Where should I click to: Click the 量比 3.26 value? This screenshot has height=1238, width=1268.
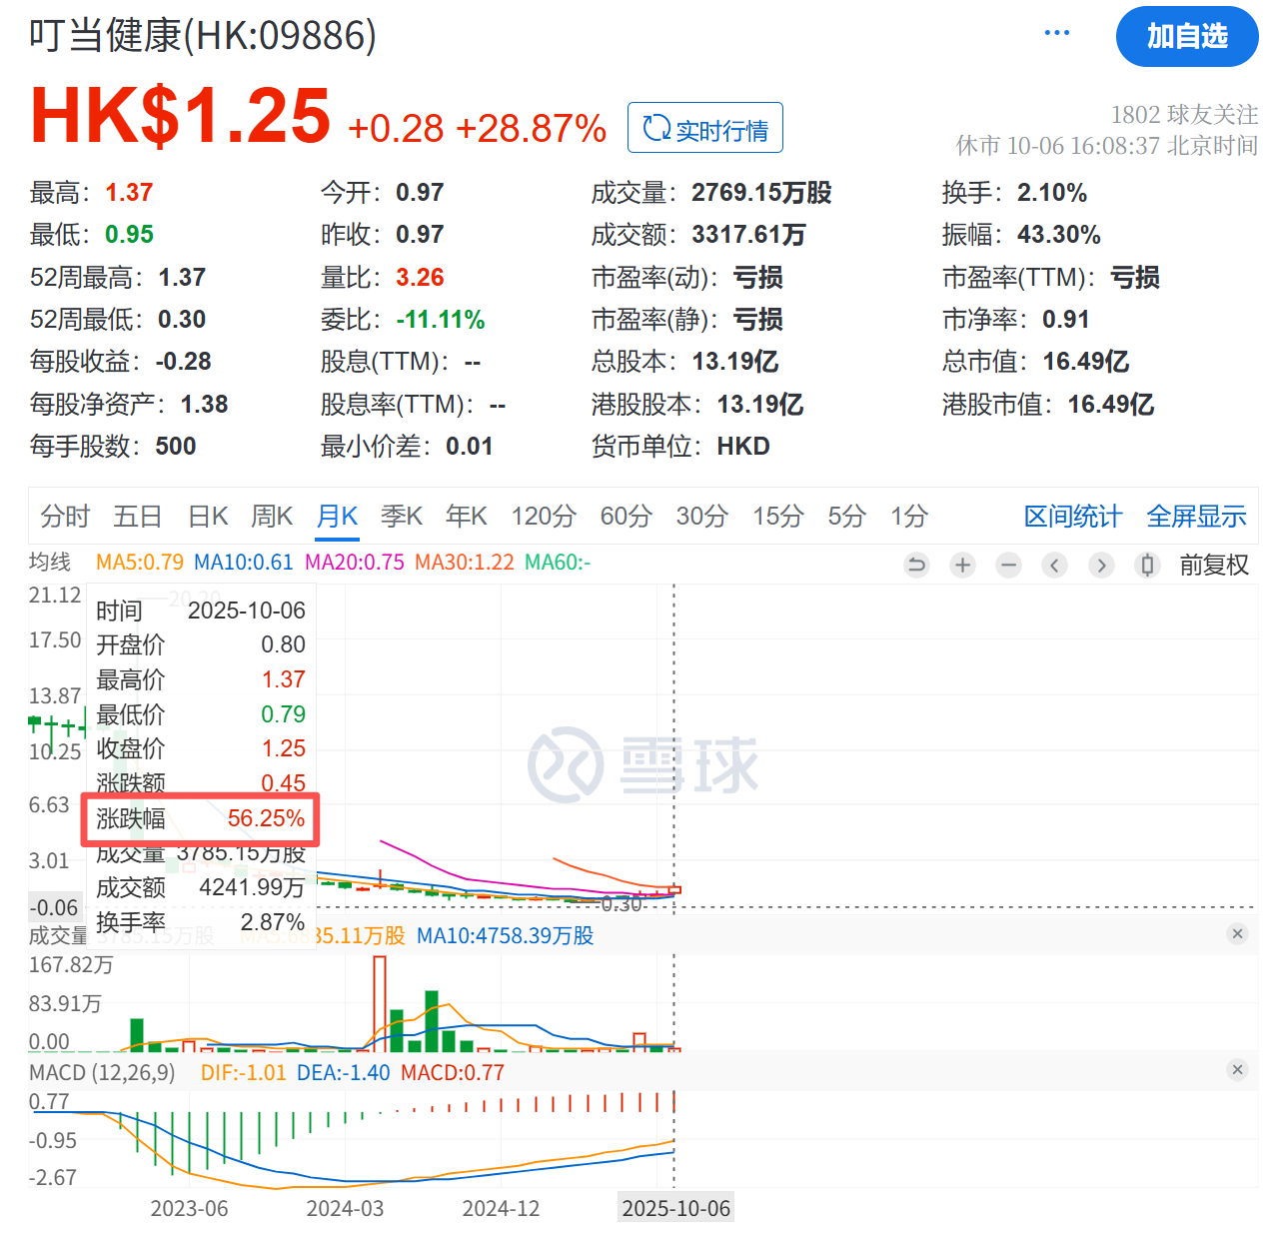point(420,277)
